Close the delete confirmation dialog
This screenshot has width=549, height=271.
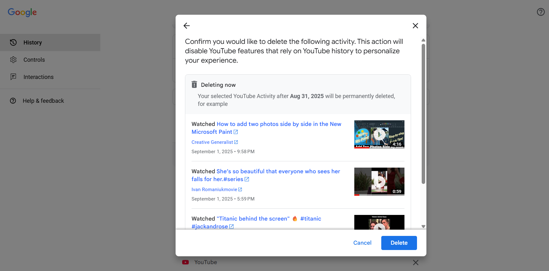(415, 26)
